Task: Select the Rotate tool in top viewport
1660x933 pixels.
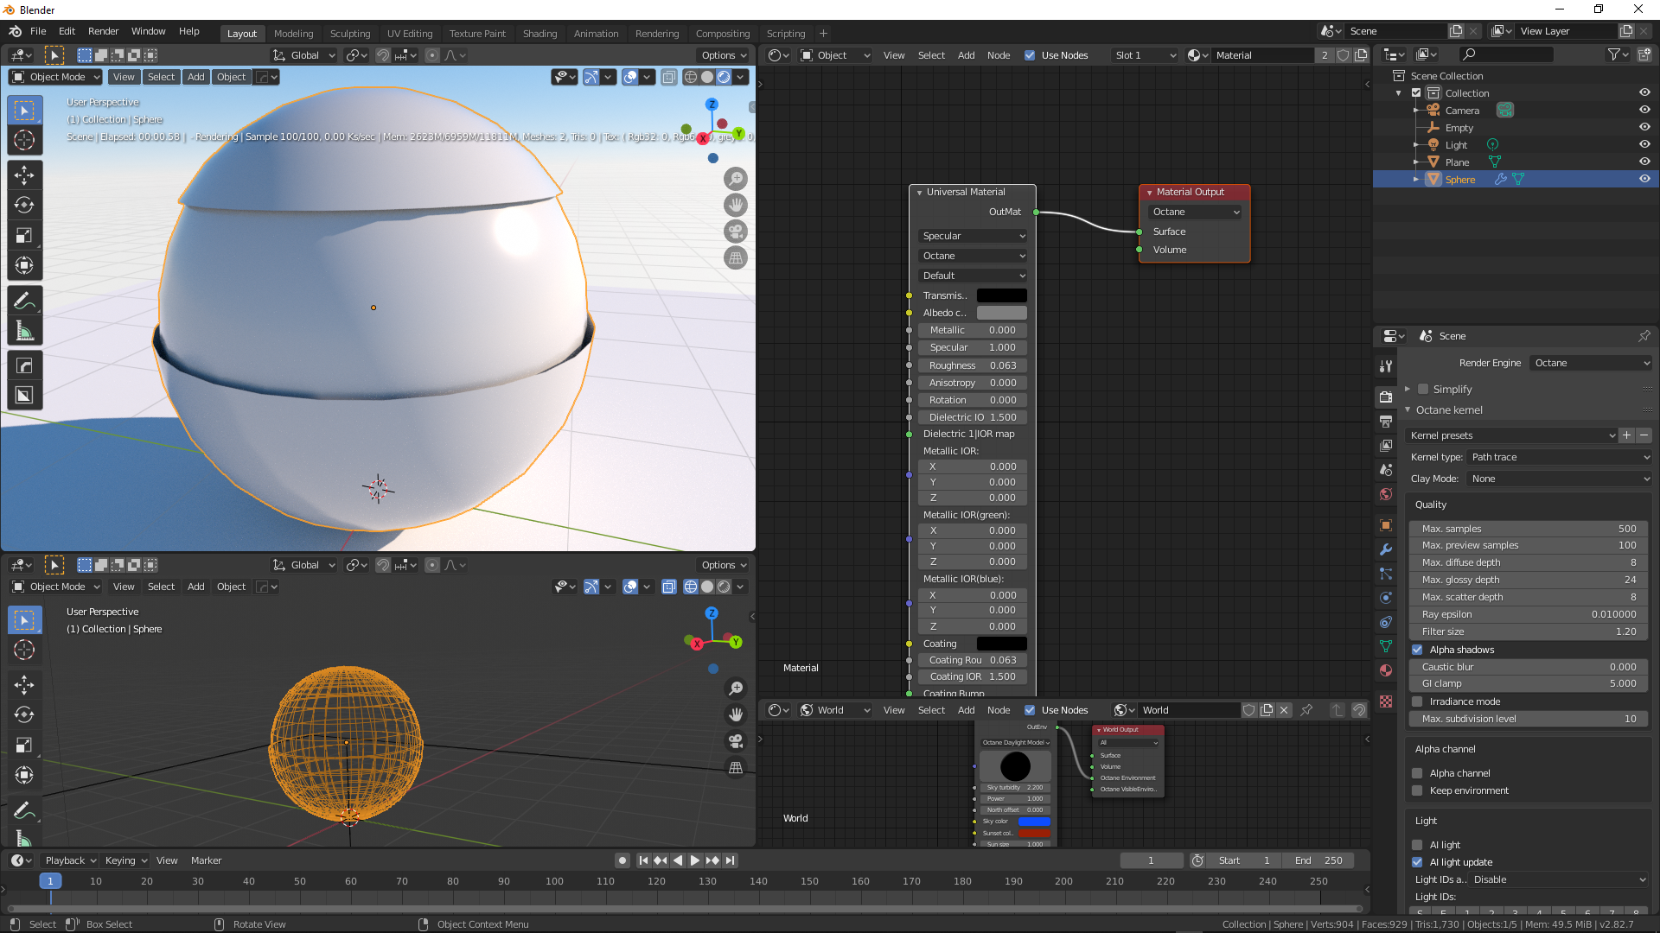Action: [x=24, y=205]
